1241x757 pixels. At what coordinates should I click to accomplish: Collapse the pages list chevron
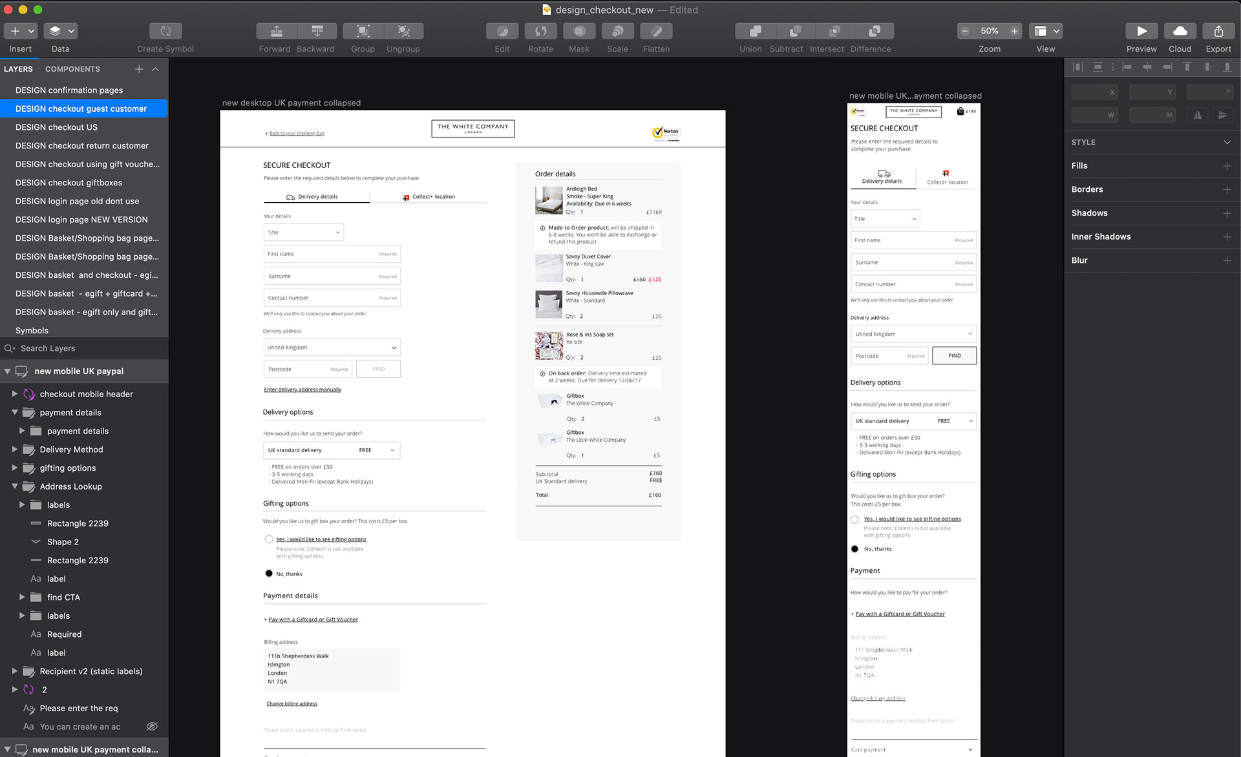coord(156,69)
